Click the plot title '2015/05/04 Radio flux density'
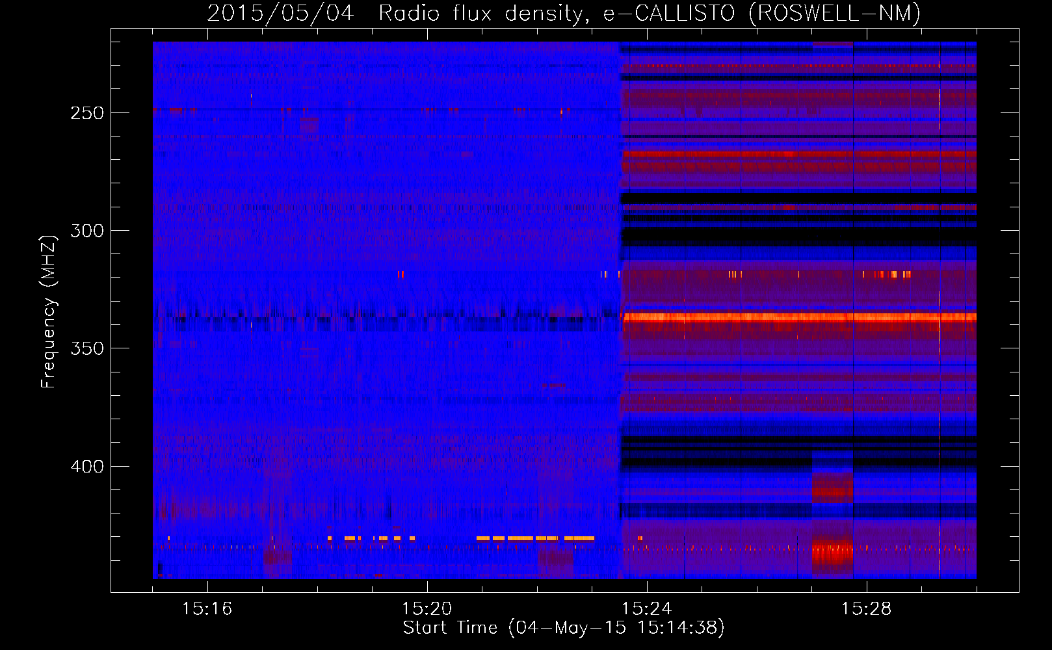 [564, 13]
